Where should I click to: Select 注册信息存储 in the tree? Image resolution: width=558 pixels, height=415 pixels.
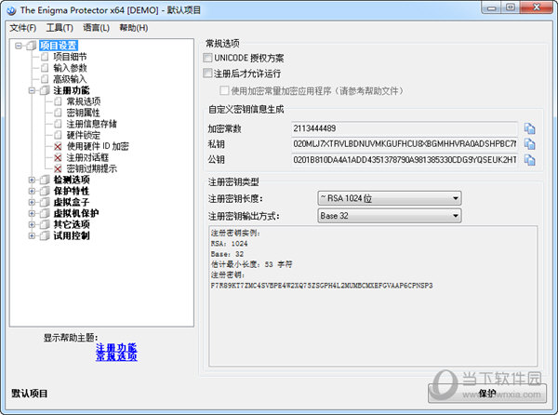point(92,124)
